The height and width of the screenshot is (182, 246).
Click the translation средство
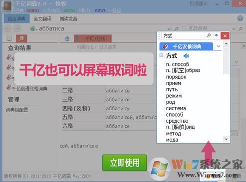pyautogui.click(x=177, y=121)
